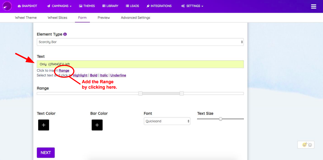Apply Bold formatting link

tap(94, 75)
